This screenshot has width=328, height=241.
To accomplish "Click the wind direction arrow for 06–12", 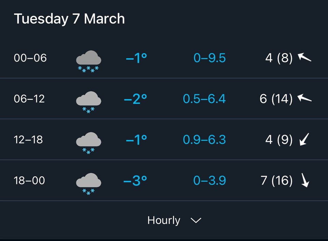I will (304, 99).
